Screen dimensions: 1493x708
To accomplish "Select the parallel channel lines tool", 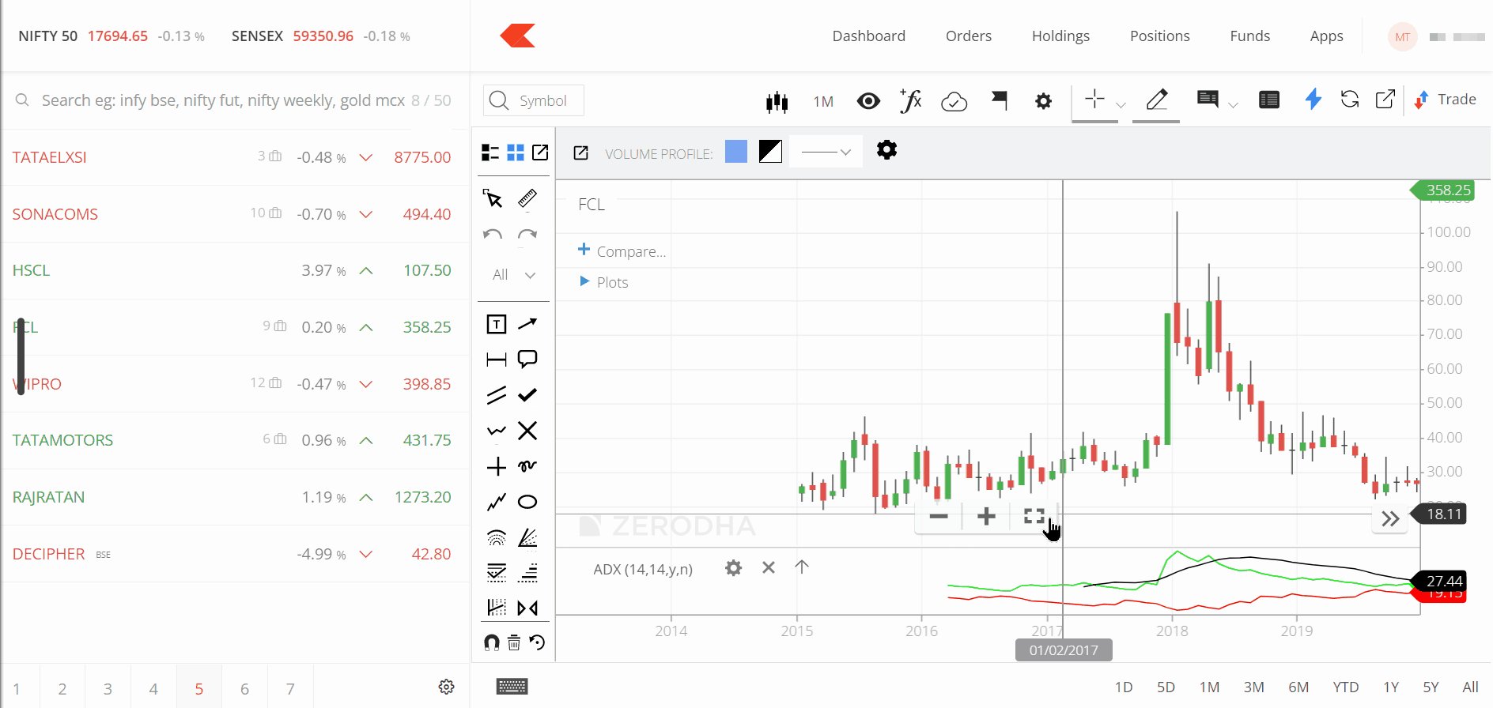I will (497, 395).
